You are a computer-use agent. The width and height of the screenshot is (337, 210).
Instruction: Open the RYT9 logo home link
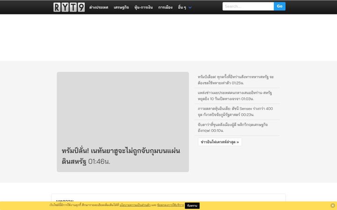[x=69, y=7]
